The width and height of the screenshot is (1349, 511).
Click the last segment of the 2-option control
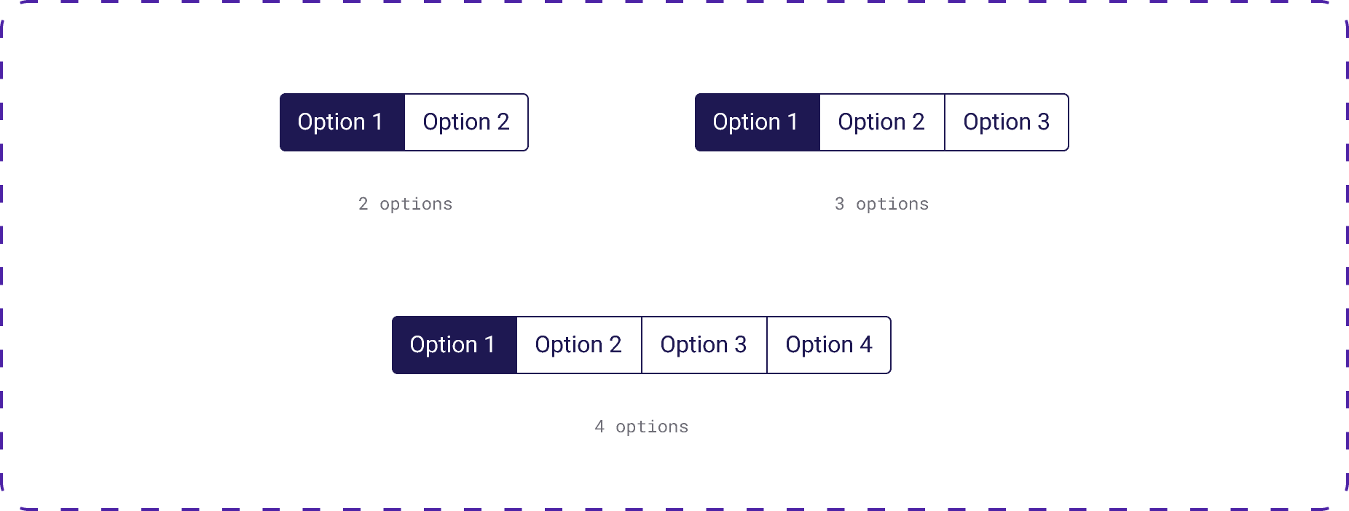(x=466, y=122)
